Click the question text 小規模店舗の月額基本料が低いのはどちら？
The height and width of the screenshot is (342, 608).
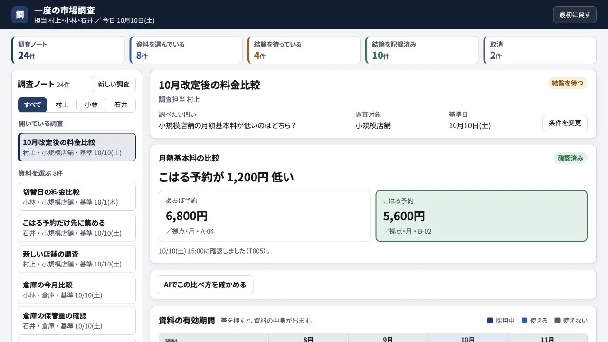click(x=228, y=126)
